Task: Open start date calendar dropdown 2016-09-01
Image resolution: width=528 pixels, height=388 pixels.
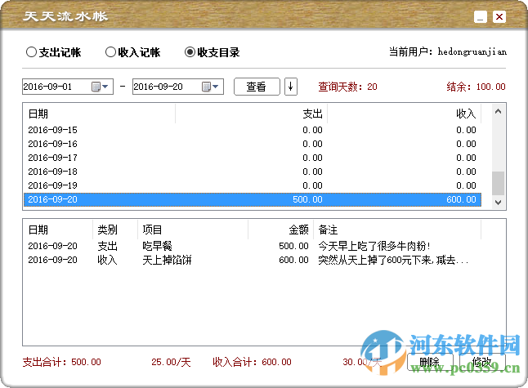Action: (x=101, y=87)
